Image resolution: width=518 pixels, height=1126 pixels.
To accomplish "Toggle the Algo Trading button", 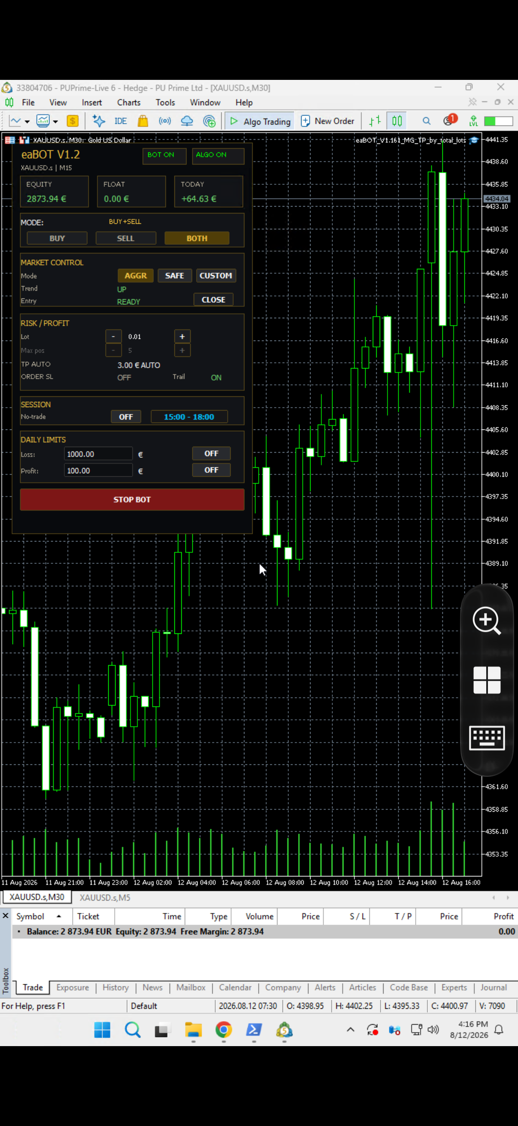I will point(260,121).
